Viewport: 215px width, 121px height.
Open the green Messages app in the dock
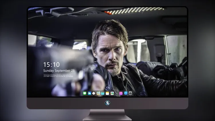tap(85, 93)
